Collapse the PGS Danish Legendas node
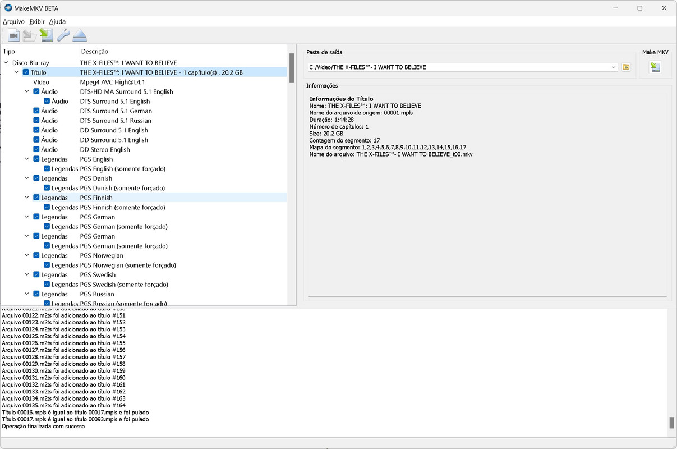The width and height of the screenshot is (677, 449). click(x=27, y=178)
